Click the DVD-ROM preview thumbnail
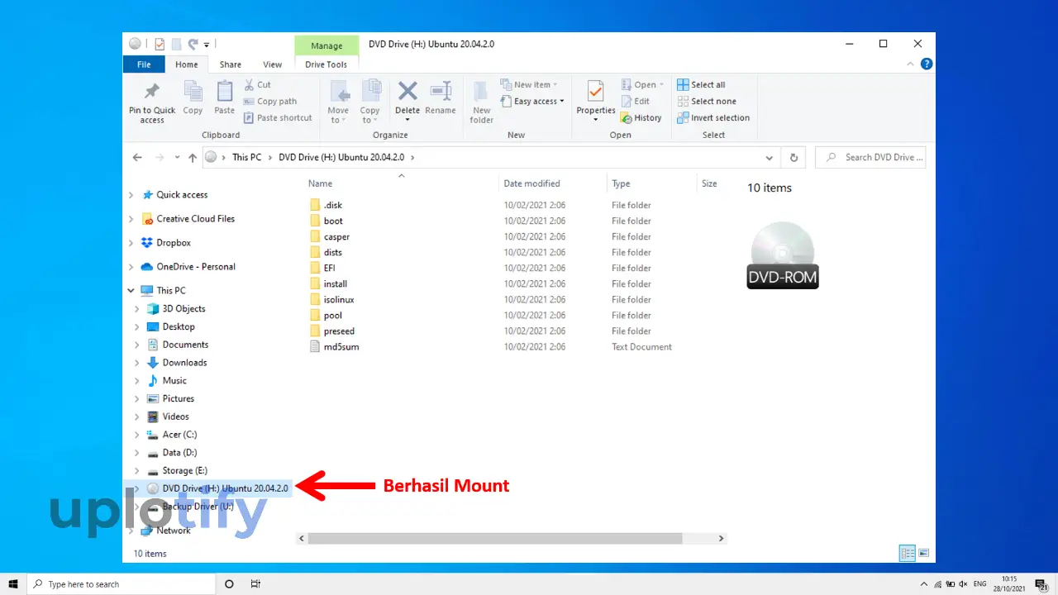Viewport: 1058px width, 595px height. pyautogui.click(x=783, y=255)
